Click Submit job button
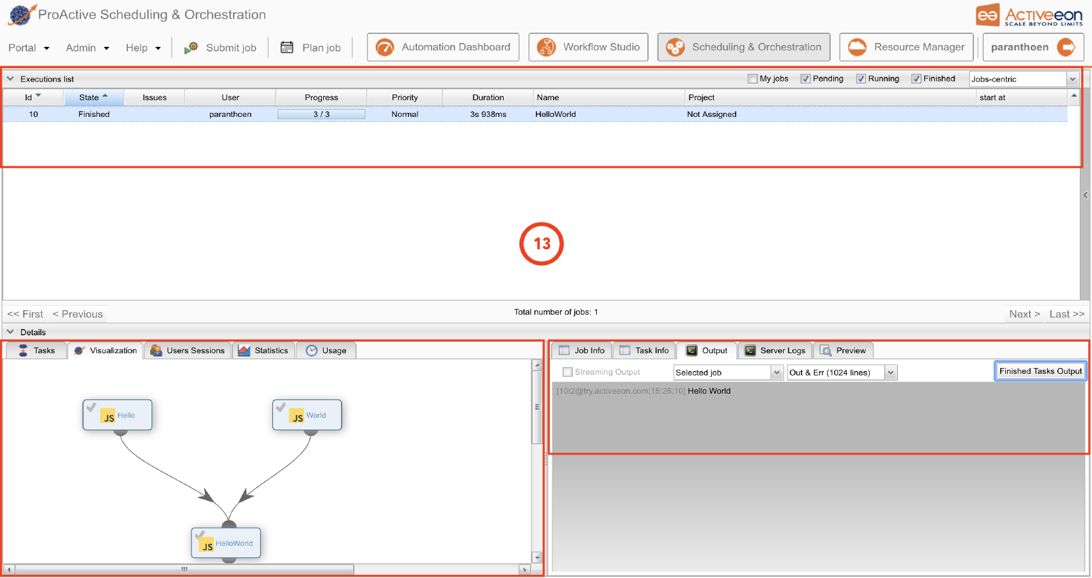Image resolution: width=1092 pixels, height=578 pixels. coord(220,48)
